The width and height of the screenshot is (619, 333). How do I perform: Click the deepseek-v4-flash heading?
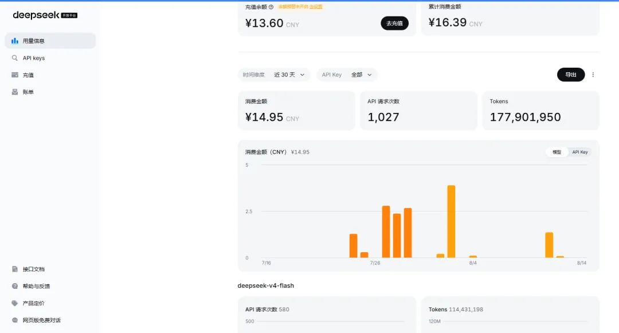tap(266, 285)
